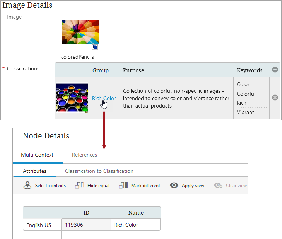Click the small badge under coloredPencils image
The image size is (282, 239).
[x=95, y=47]
